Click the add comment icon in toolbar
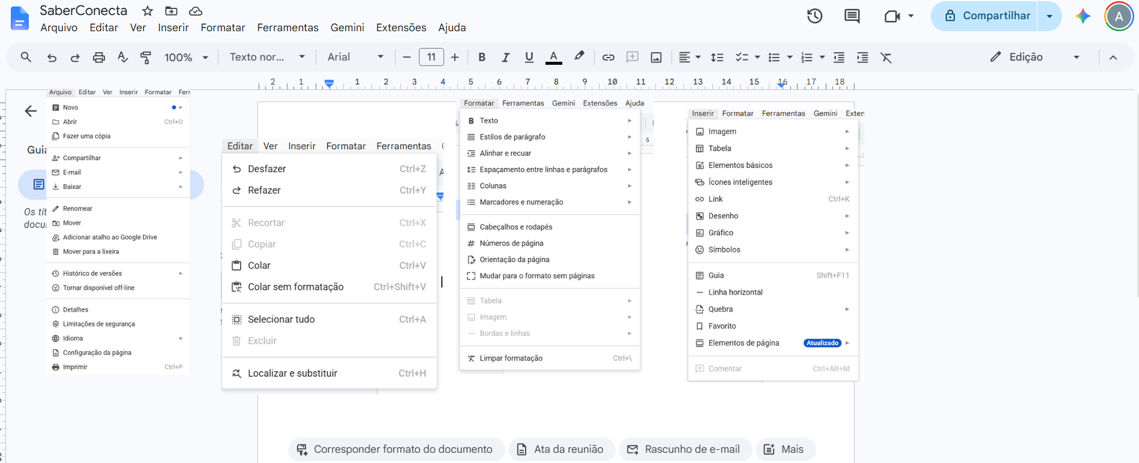Viewport: 1139px width, 463px height. point(633,57)
